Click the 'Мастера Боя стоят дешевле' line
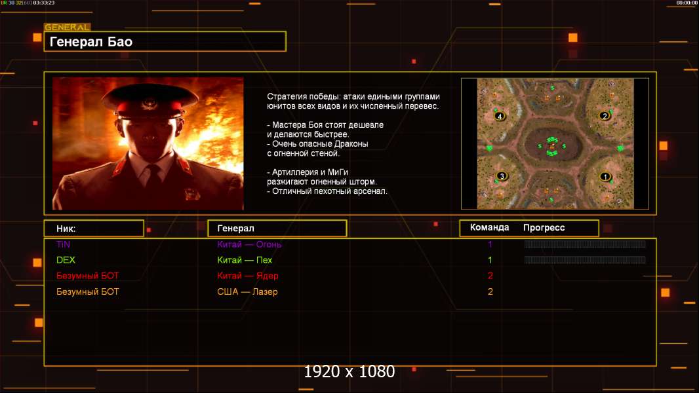 coord(325,125)
